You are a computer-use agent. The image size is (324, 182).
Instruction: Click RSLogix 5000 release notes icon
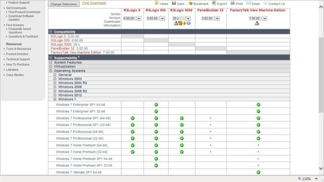[x=180, y=23]
